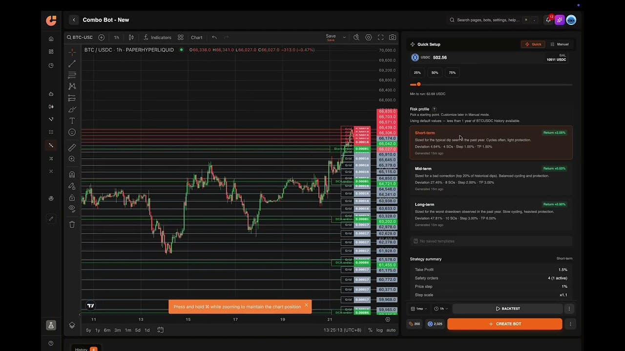
Task: Toggle the auto price scale
Action: (x=391, y=330)
